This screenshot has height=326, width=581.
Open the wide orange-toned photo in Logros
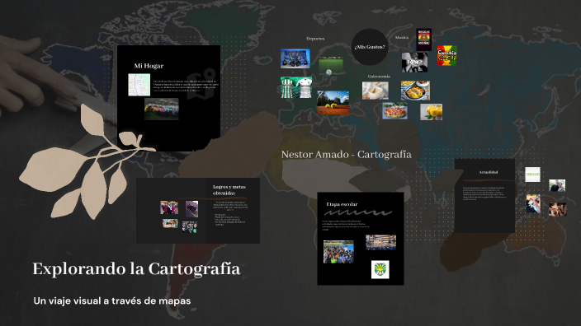coord(170,223)
